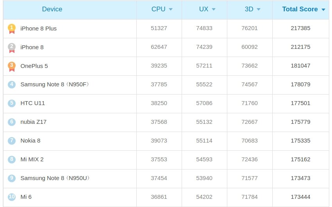
Task: Click the gold rank 1 medal icon
Action: [12, 29]
